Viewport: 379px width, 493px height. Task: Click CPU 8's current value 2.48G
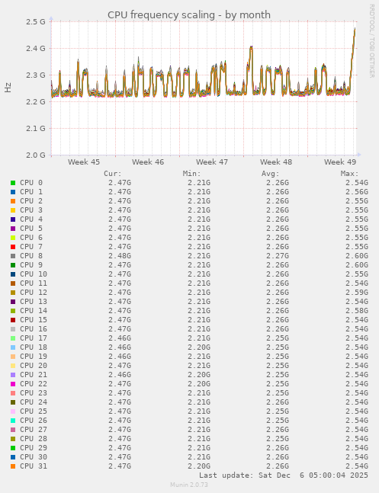click(120, 256)
